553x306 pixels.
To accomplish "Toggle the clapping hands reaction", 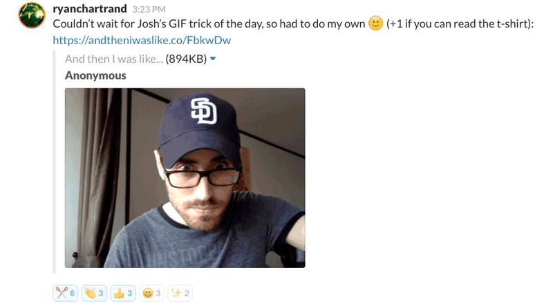I will (94, 293).
